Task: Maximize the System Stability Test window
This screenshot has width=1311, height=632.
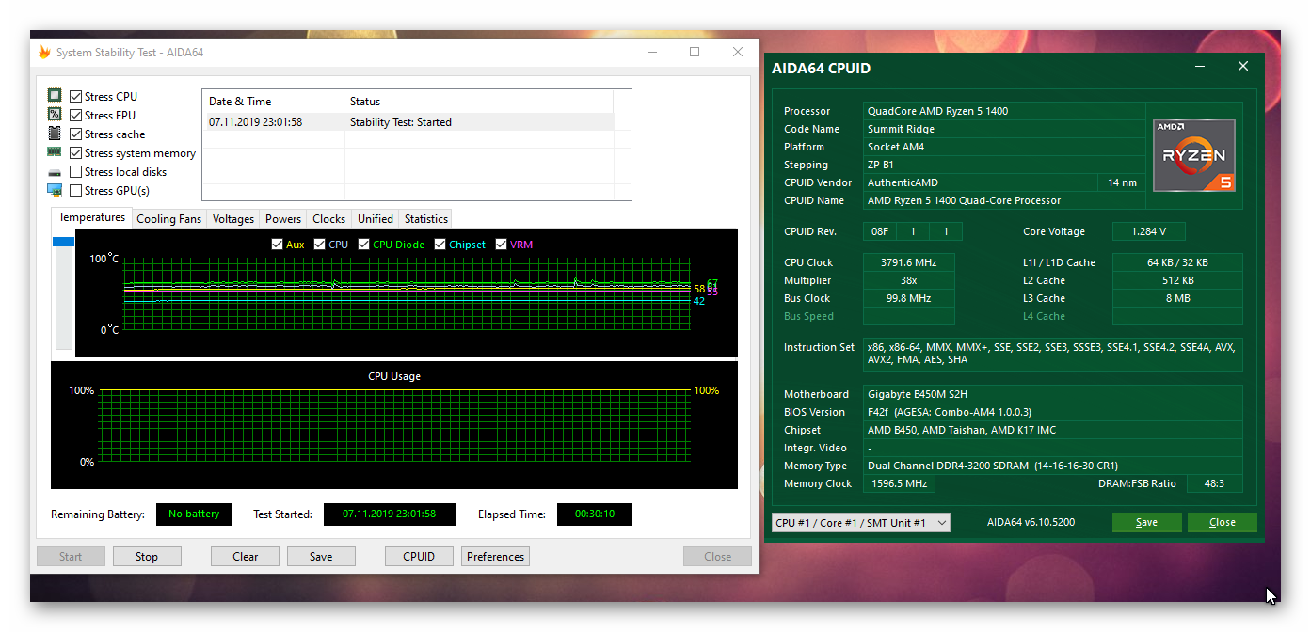Action: click(x=695, y=53)
